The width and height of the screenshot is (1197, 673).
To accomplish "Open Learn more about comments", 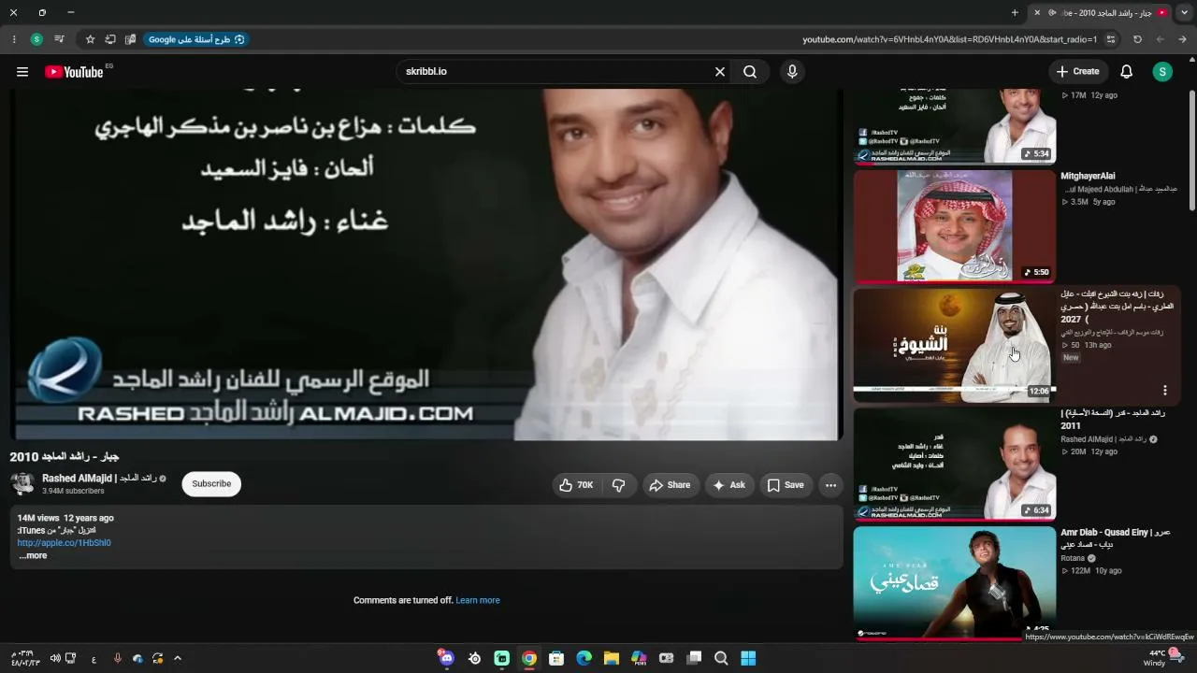I will pos(478,600).
